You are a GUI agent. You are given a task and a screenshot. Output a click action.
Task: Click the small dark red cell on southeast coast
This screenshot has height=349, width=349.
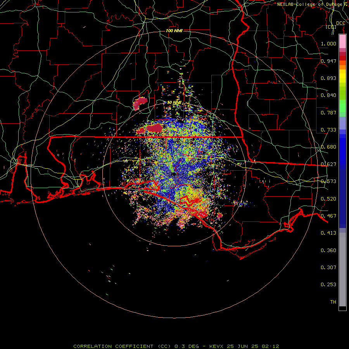click(x=220, y=216)
